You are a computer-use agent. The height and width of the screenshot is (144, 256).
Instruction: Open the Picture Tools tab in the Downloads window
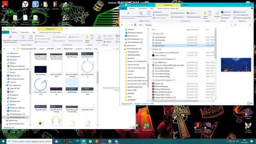(168, 8)
